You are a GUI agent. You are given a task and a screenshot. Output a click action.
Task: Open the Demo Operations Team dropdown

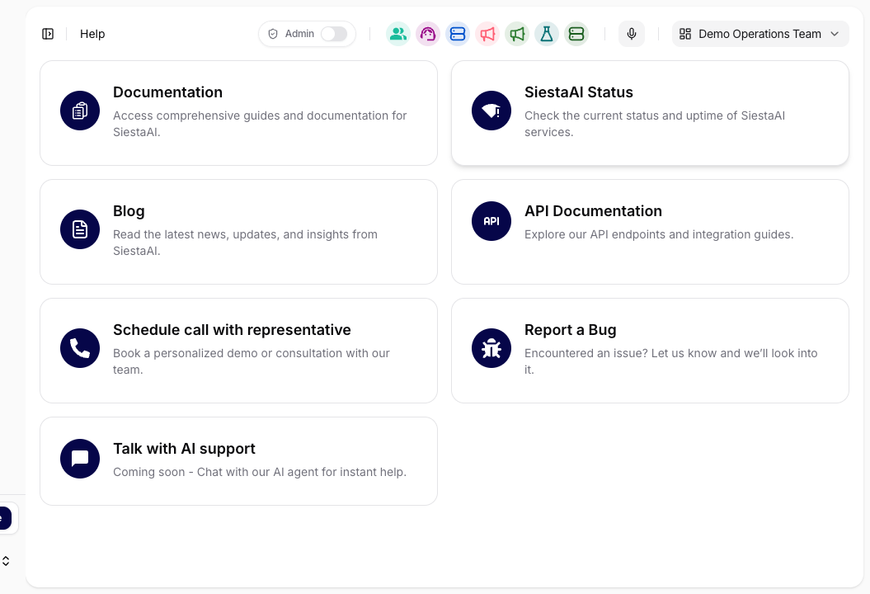[760, 34]
